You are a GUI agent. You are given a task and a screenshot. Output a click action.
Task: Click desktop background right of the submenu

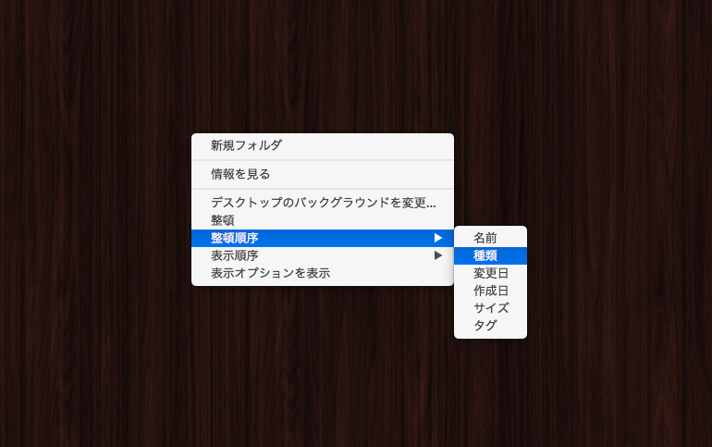(620, 278)
